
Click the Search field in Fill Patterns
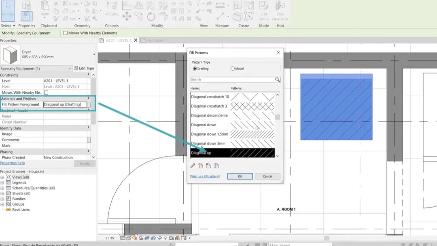[x=233, y=80]
